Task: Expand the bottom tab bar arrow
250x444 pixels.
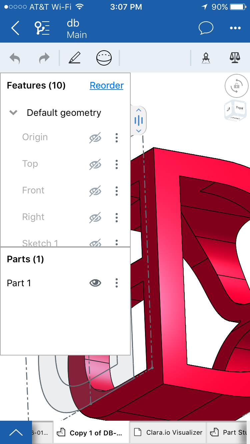Action: [x=16, y=432]
